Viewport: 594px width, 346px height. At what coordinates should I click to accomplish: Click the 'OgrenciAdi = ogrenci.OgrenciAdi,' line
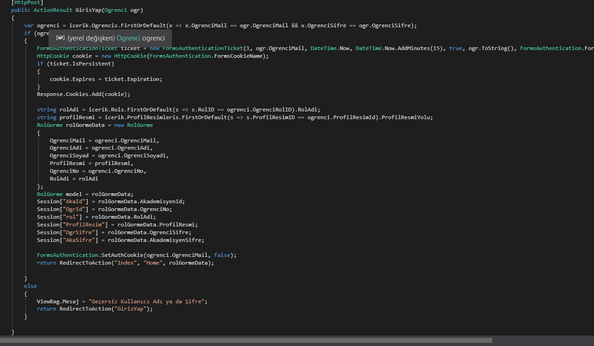coord(101,148)
